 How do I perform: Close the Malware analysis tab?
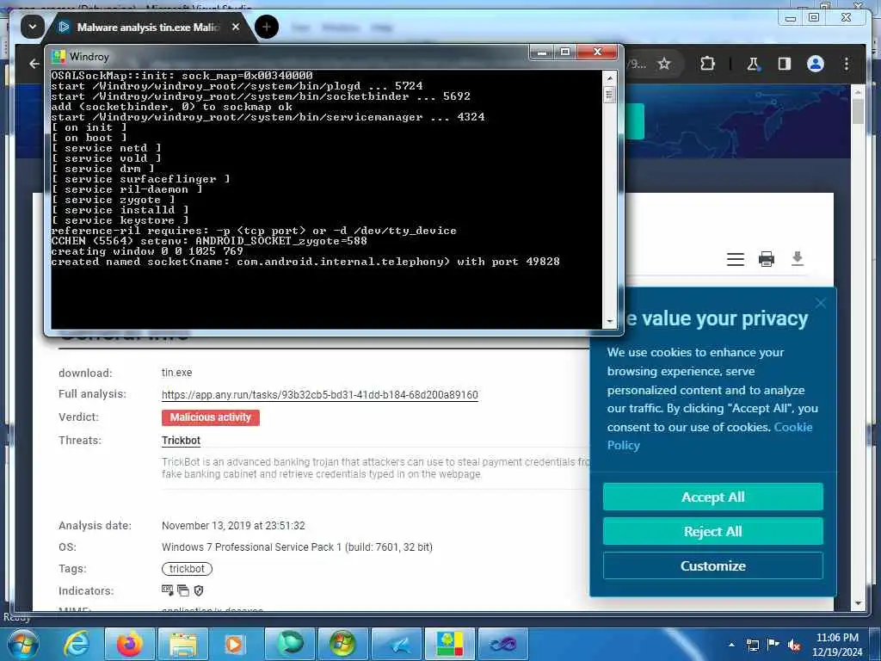[x=236, y=27]
